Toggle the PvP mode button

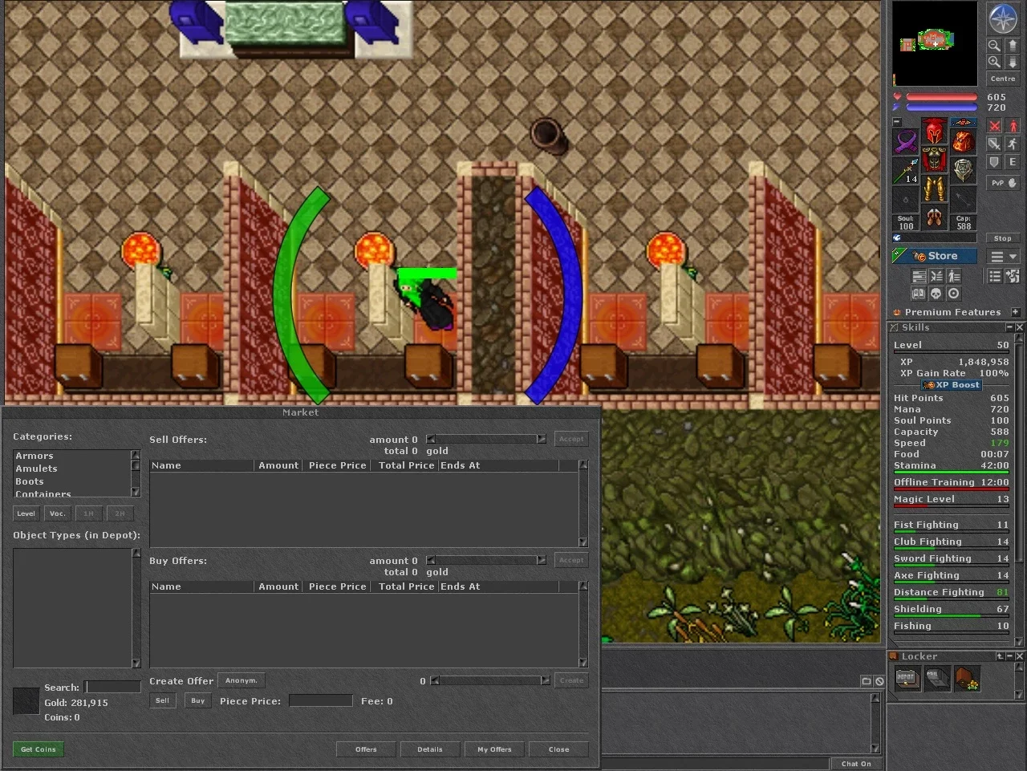[1003, 183]
